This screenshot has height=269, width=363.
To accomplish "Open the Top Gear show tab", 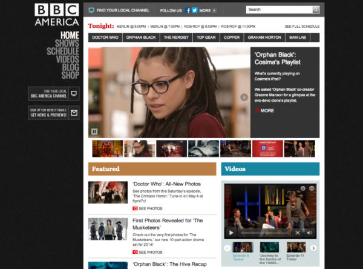I will tap(206, 38).
